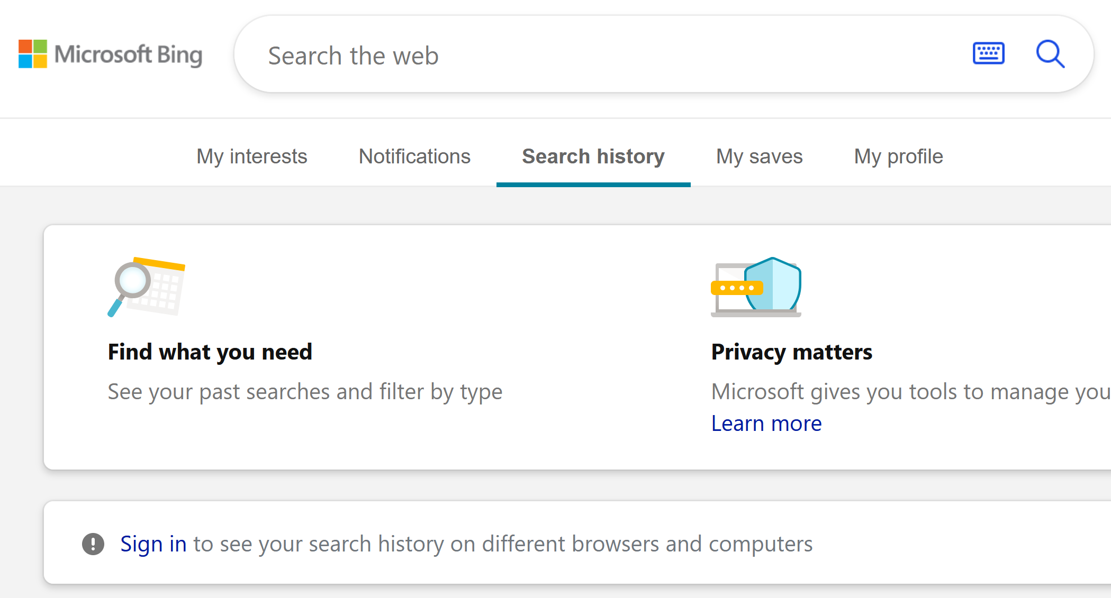
Task: Click the Find what you need heading
Action: (x=210, y=352)
